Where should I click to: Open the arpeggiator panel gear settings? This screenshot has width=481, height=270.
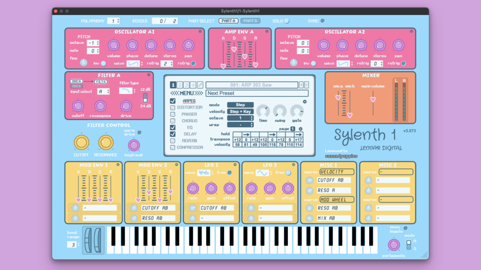(304, 102)
